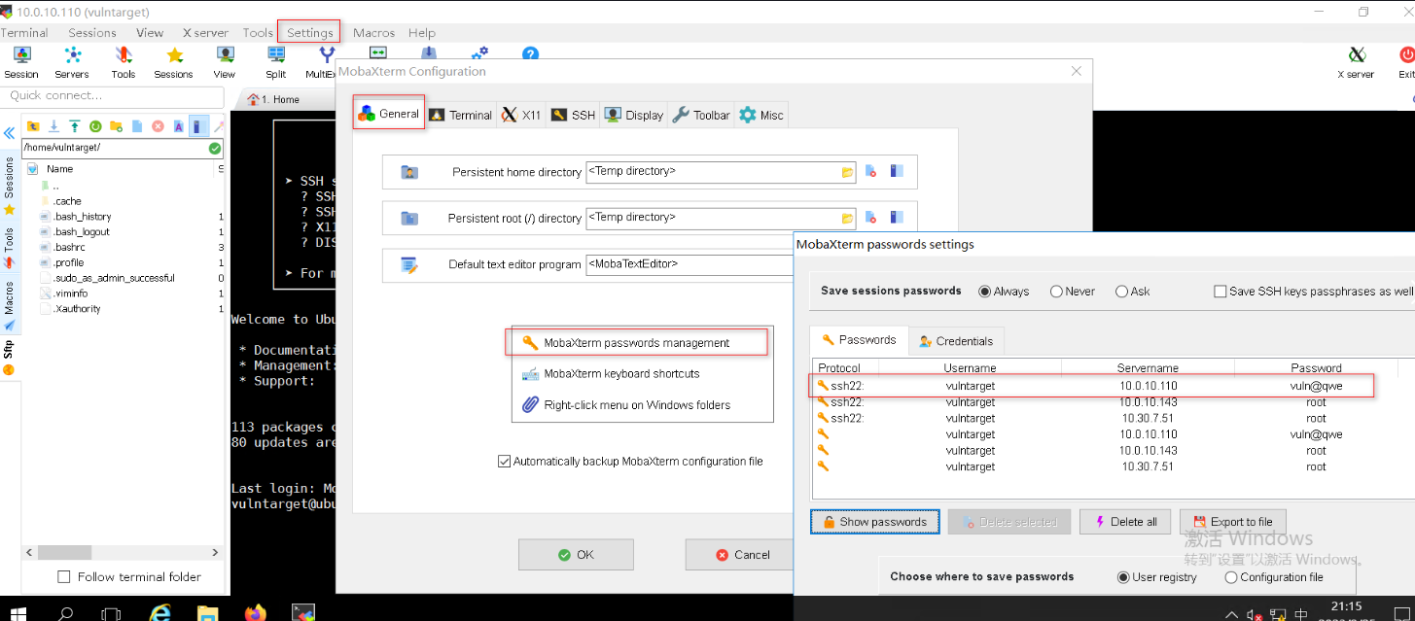
Task: Click the red delete icon in SFTP
Action: (158, 126)
